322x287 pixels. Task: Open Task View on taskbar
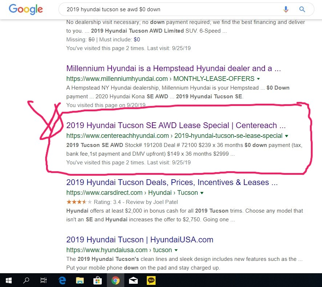[x=43, y=280]
